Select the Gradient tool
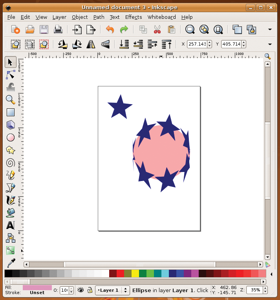Viewport: 280px width, 300px height. point(11,251)
